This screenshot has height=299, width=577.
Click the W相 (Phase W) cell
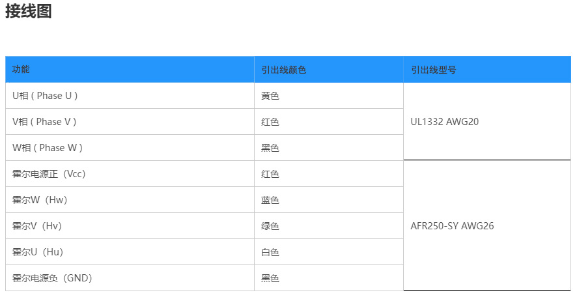click(x=48, y=148)
